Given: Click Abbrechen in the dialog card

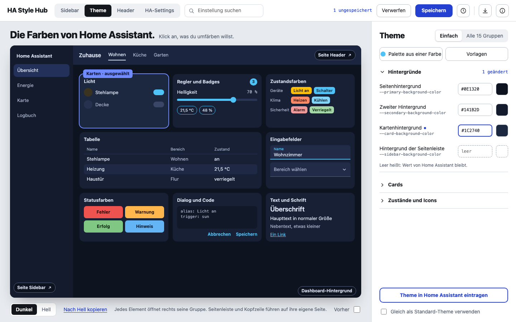Looking at the screenshot, I should [x=219, y=234].
